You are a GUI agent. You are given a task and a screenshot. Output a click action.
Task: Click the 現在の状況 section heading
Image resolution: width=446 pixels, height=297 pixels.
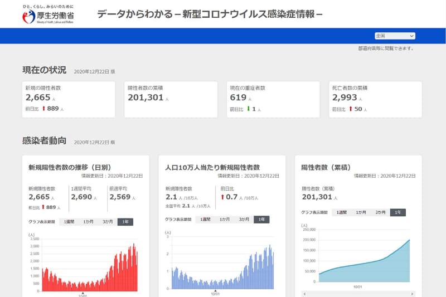(x=45, y=70)
